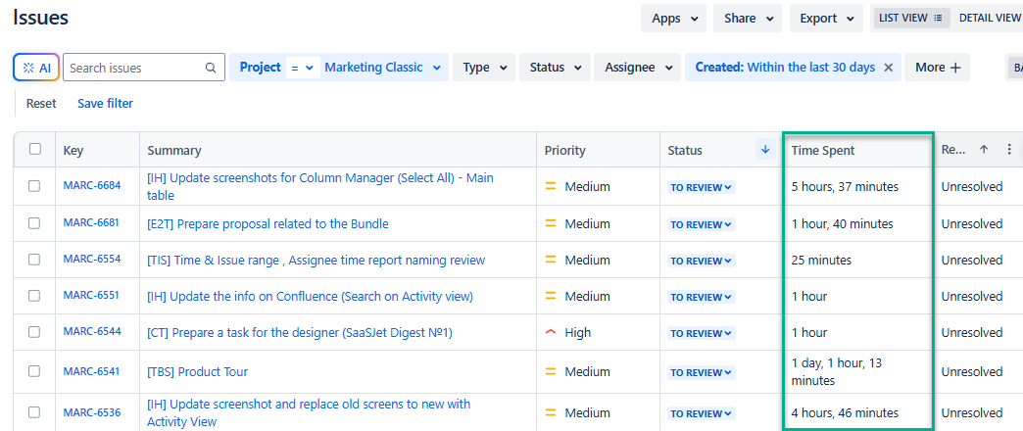The height and width of the screenshot is (431, 1023).
Task: Click the magnifier icon in search box
Action: [210, 68]
